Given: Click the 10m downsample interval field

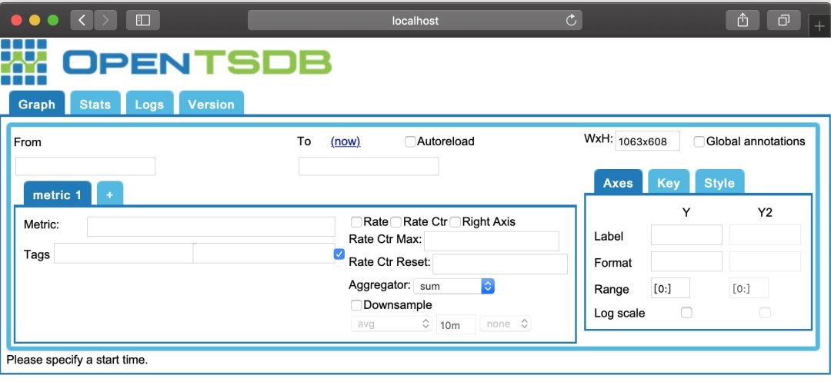Looking at the screenshot, I should point(456,325).
